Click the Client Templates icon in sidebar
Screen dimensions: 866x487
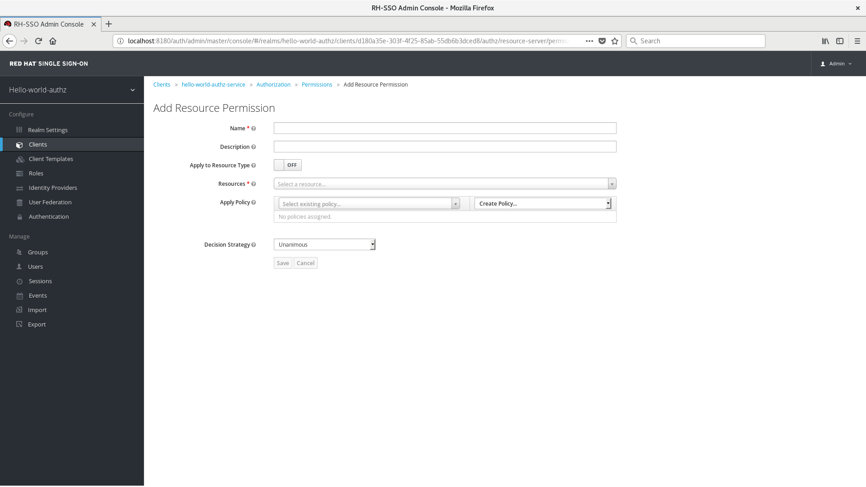[x=20, y=159]
